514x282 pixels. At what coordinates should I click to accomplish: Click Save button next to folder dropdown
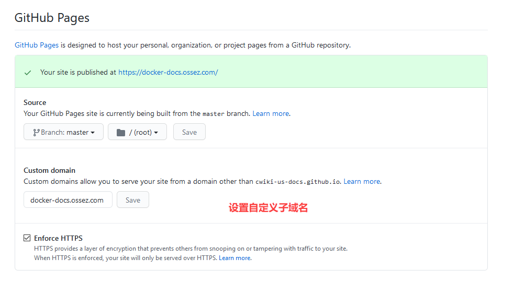tap(189, 132)
